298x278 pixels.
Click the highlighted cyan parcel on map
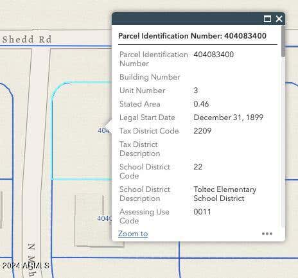coord(82,130)
